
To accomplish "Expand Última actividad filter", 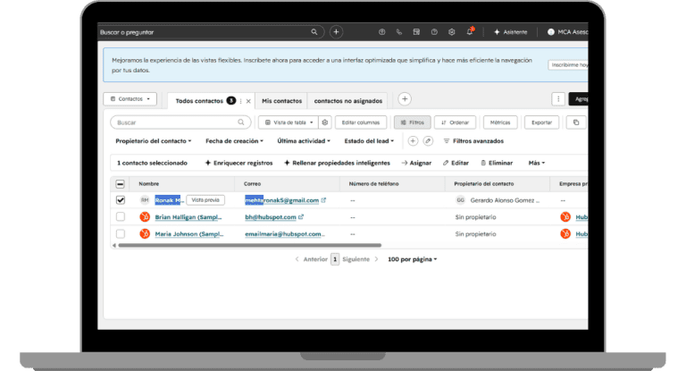I will pyautogui.click(x=304, y=141).
